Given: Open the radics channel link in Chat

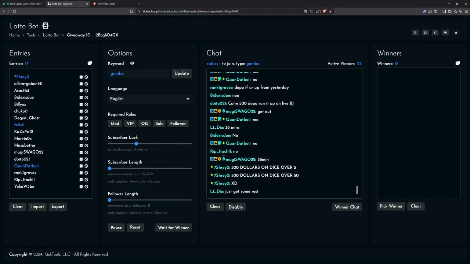Looking at the screenshot, I should coord(212,63).
